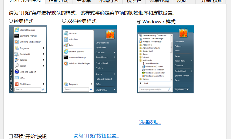The height and width of the screenshot is (139, 231).
Task: Click Command Prompt icon in two-column preview
Action: pos(66,57)
